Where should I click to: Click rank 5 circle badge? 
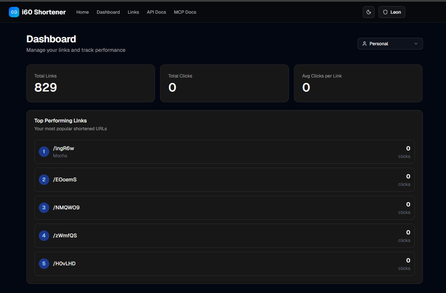(44, 264)
